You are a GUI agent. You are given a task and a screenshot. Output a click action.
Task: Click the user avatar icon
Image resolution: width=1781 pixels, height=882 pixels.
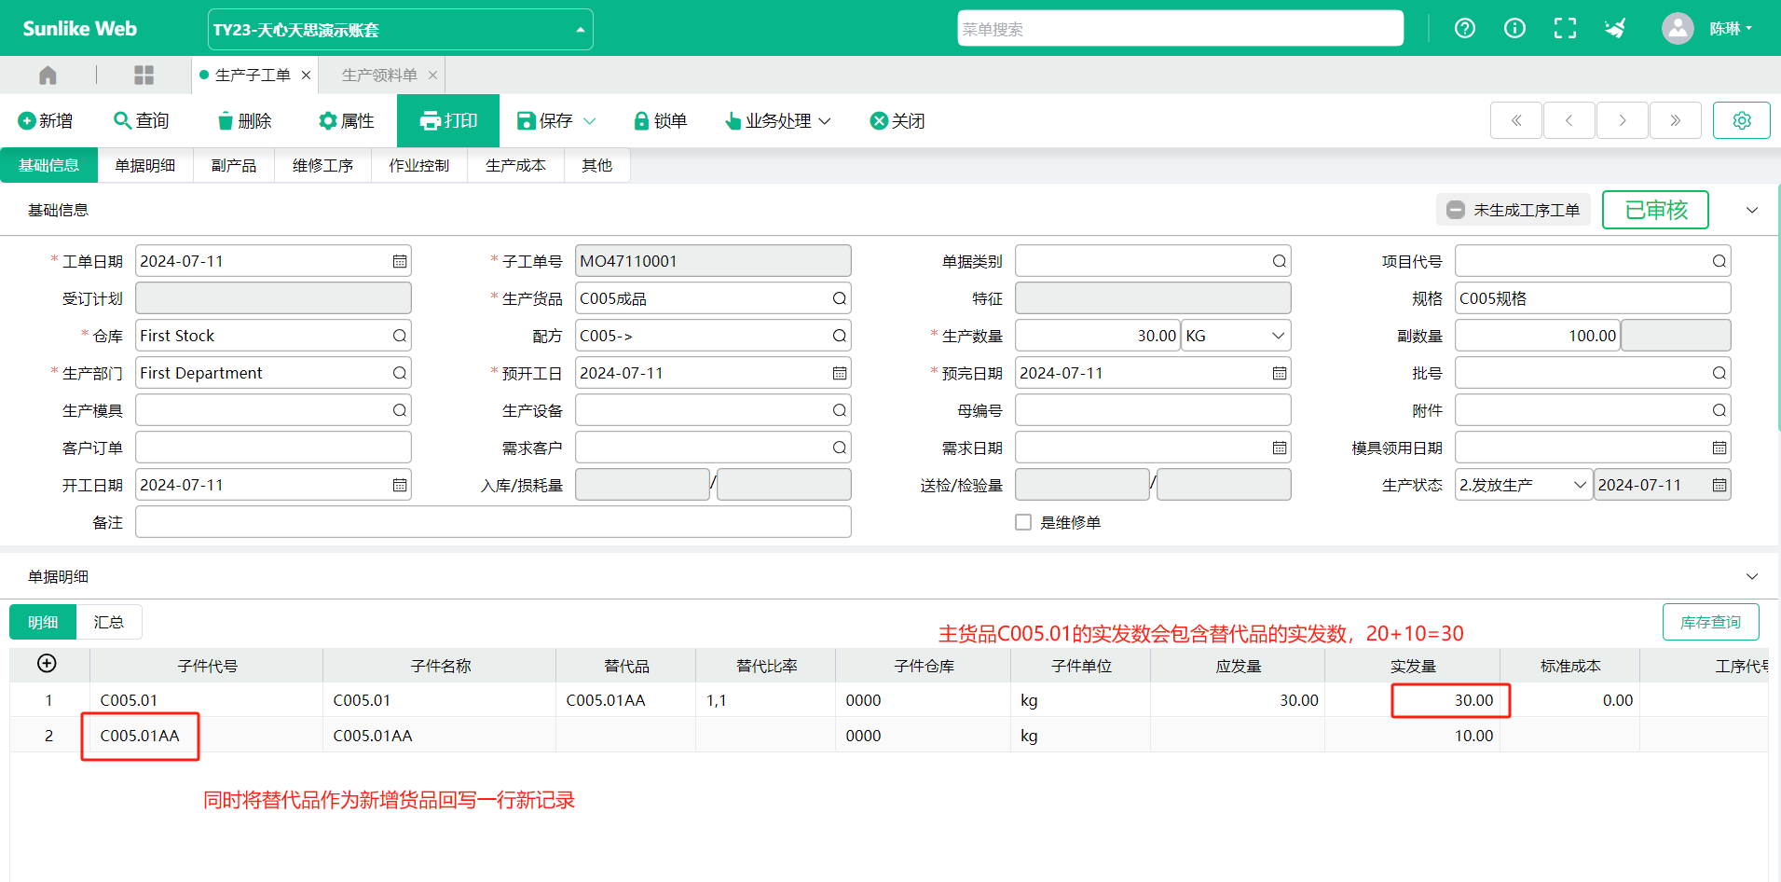[x=1678, y=28]
